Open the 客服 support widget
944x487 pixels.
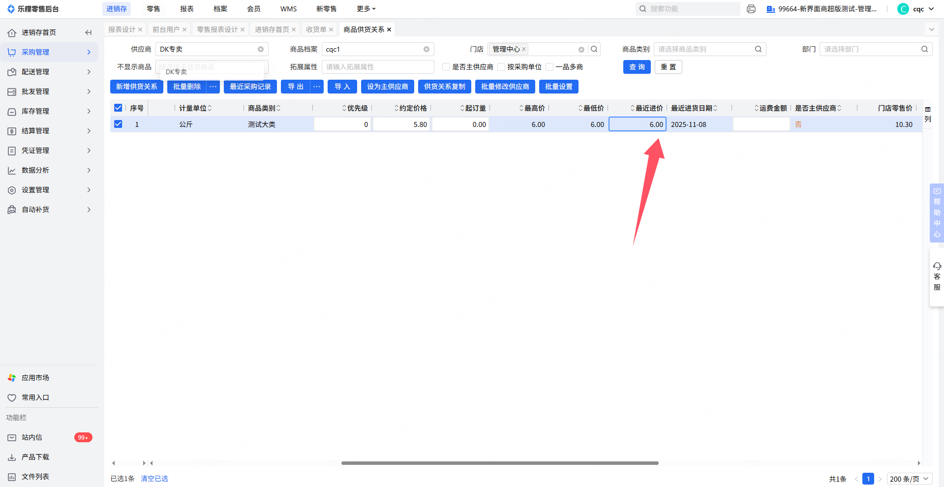click(937, 276)
